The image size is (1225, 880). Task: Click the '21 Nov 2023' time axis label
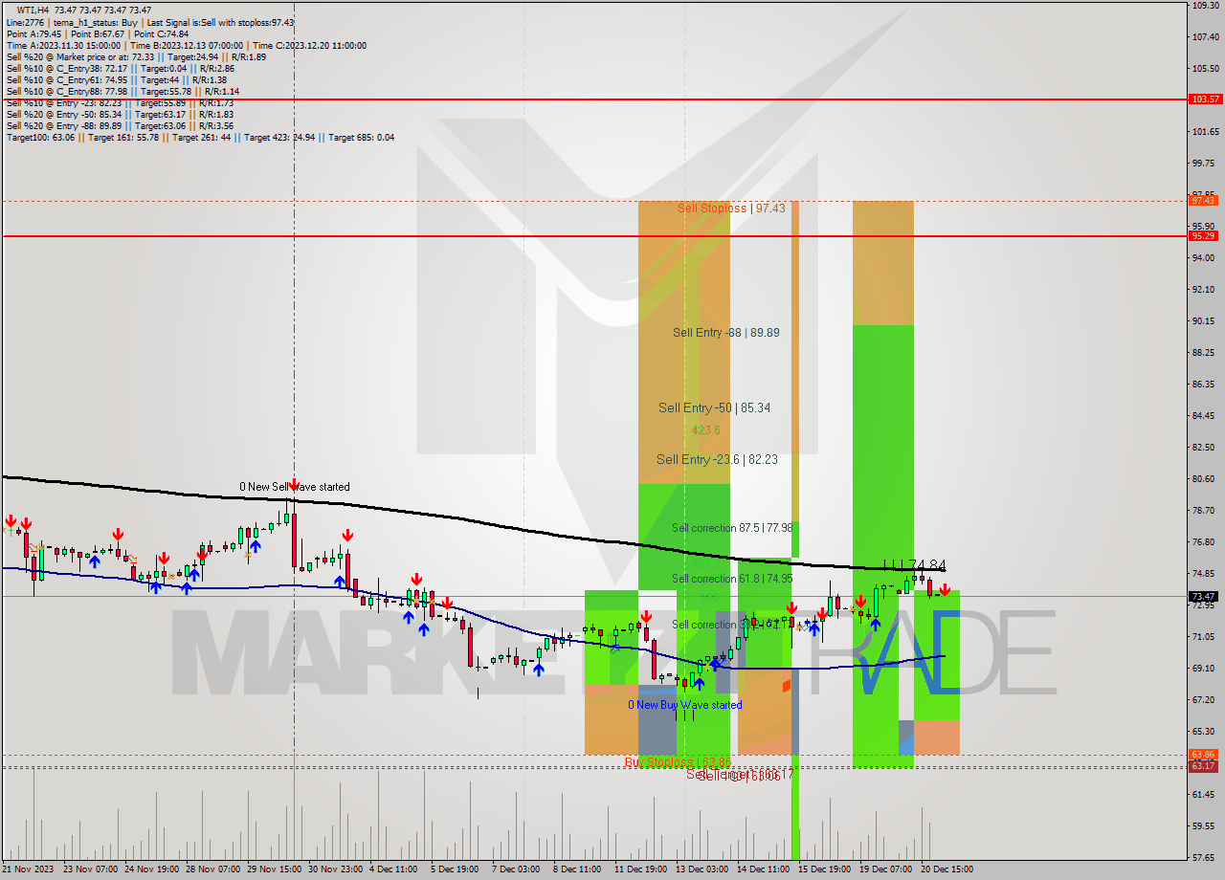(26, 869)
